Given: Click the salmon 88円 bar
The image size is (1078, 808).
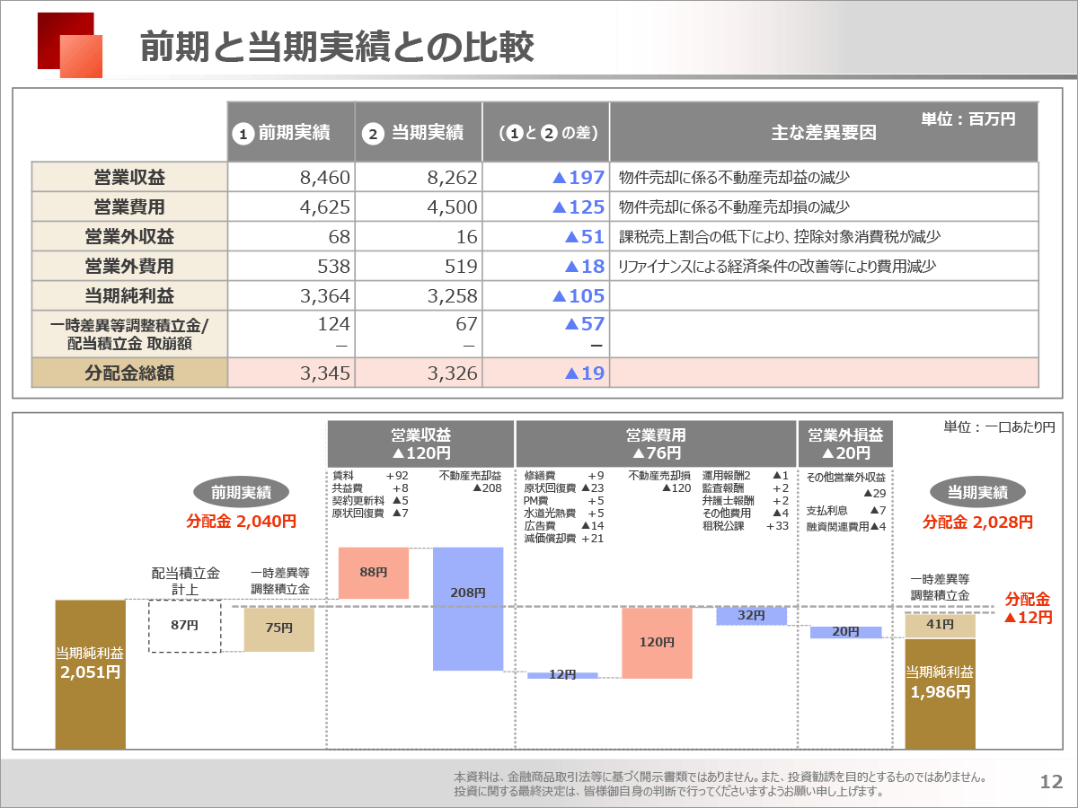Looking at the screenshot, I should (x=374, y=573).
